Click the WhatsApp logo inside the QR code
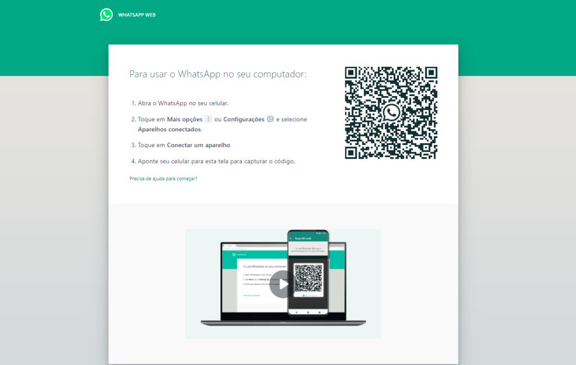Image resolution: width=576 pixels, height=365 pixels. pos(391,113)
